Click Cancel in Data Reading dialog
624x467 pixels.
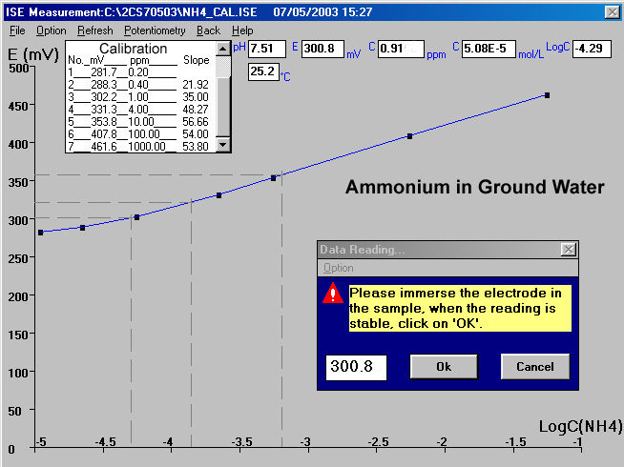tap(535, 366)
